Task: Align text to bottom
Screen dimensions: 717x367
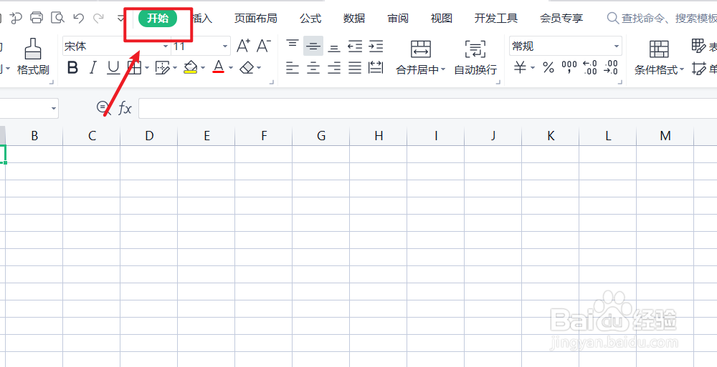Action: [x=334, y=47]
